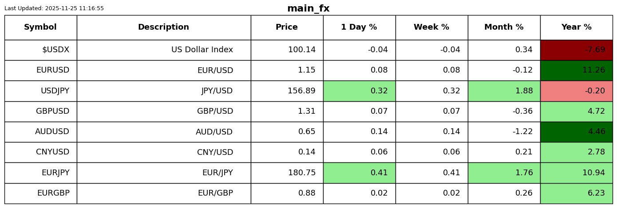Screen dimensions: 617x208
Task: Select the Month % column header
Action: point(504,27)
